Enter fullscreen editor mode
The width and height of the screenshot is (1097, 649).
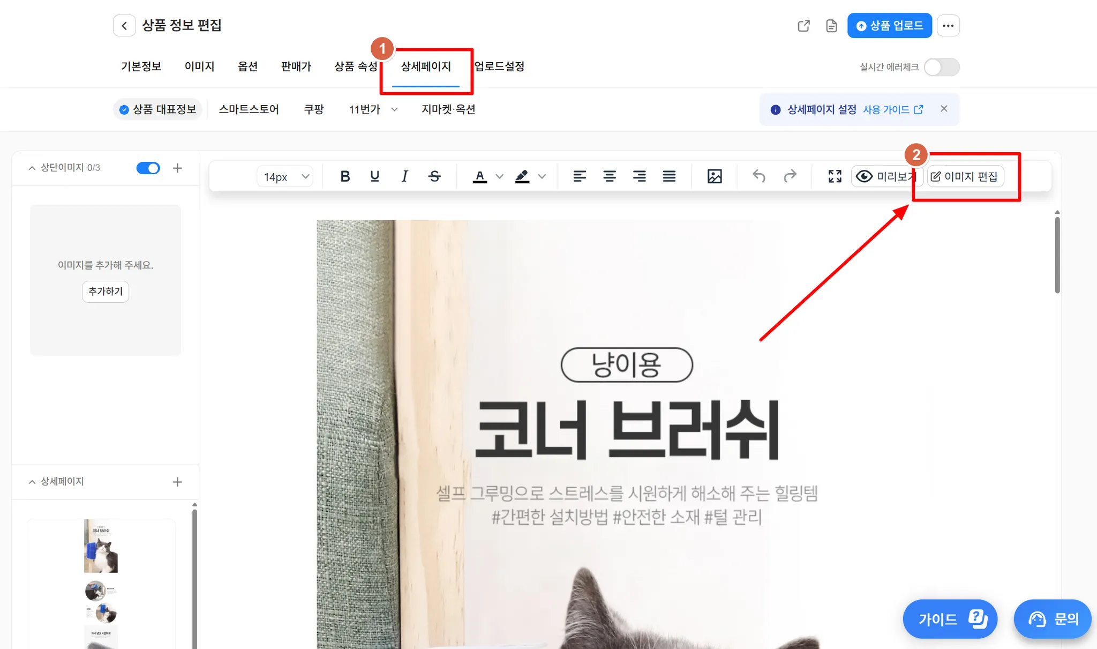[x=835, y=176]
